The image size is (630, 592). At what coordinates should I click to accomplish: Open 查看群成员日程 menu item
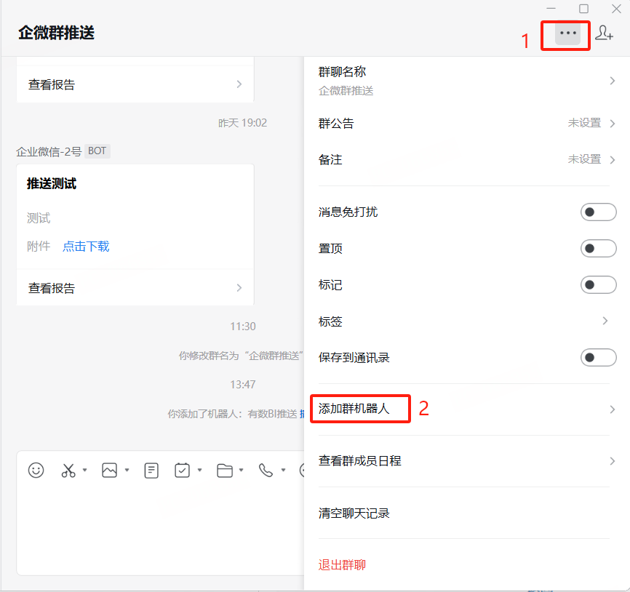[x=360, y=460]
